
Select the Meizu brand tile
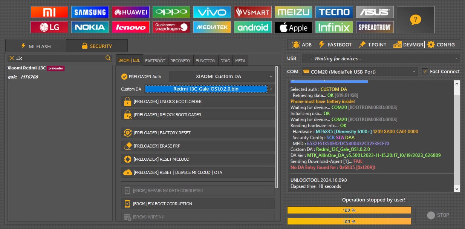294,12
